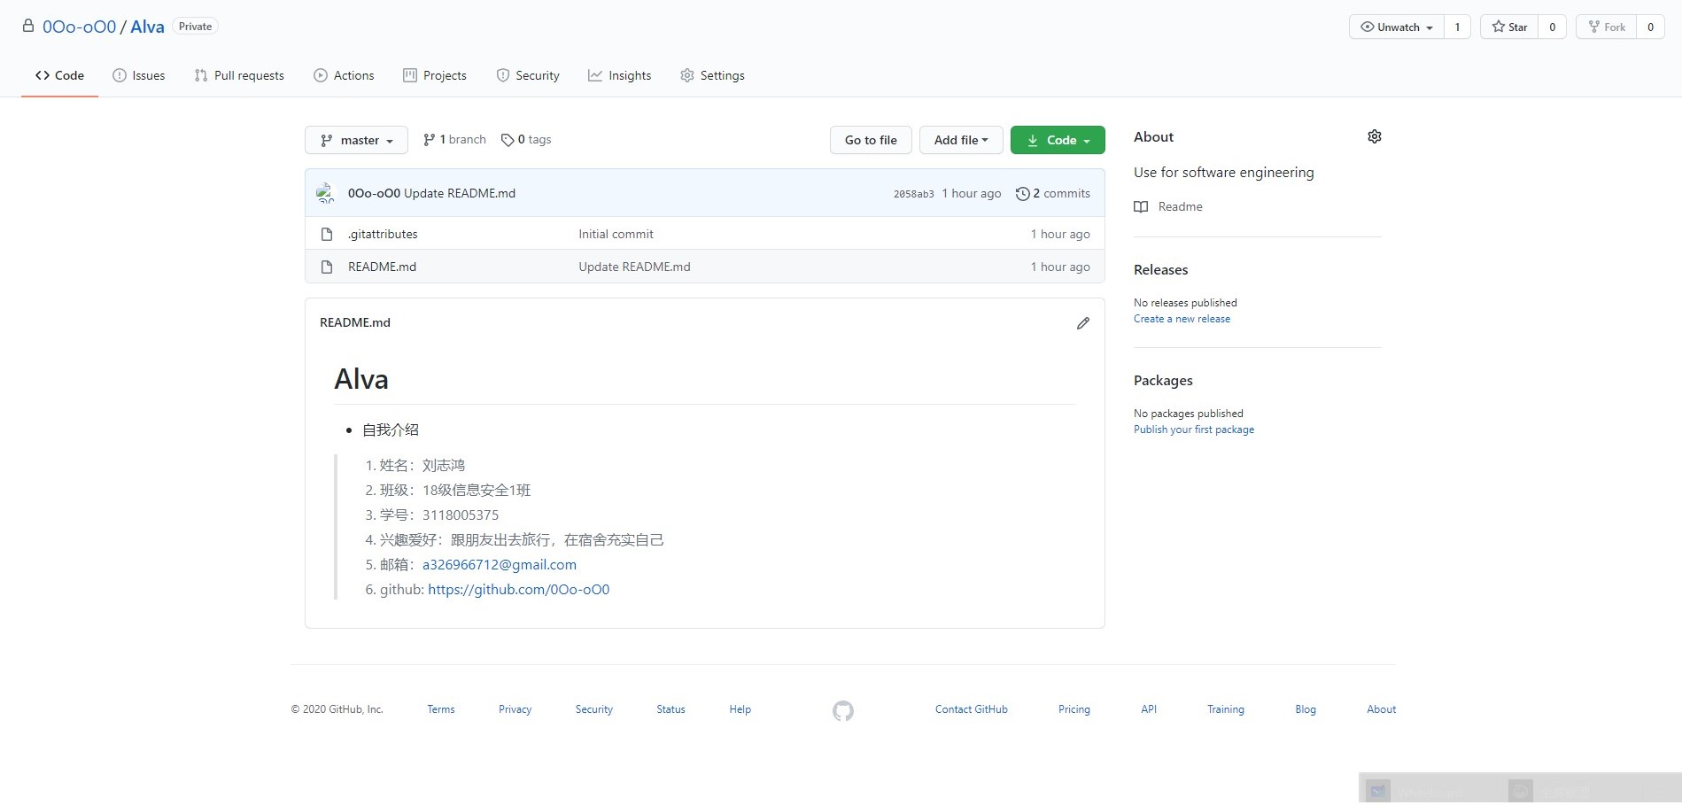Open the Actions tab
The width and height of the screenshot is (1682, 805).
pyautogui.click(x=344, y=75)
